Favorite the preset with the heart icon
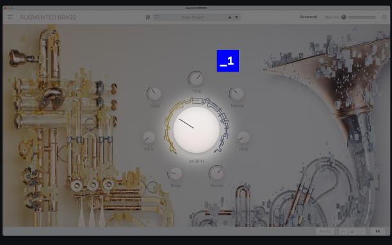The image size is (392, 245). pos(157,17)
